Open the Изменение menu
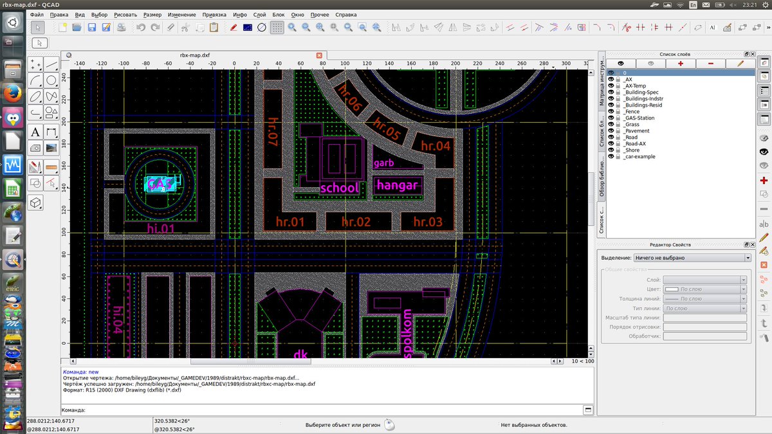Screen dimensions: 772x434 [x=181, y=14]
